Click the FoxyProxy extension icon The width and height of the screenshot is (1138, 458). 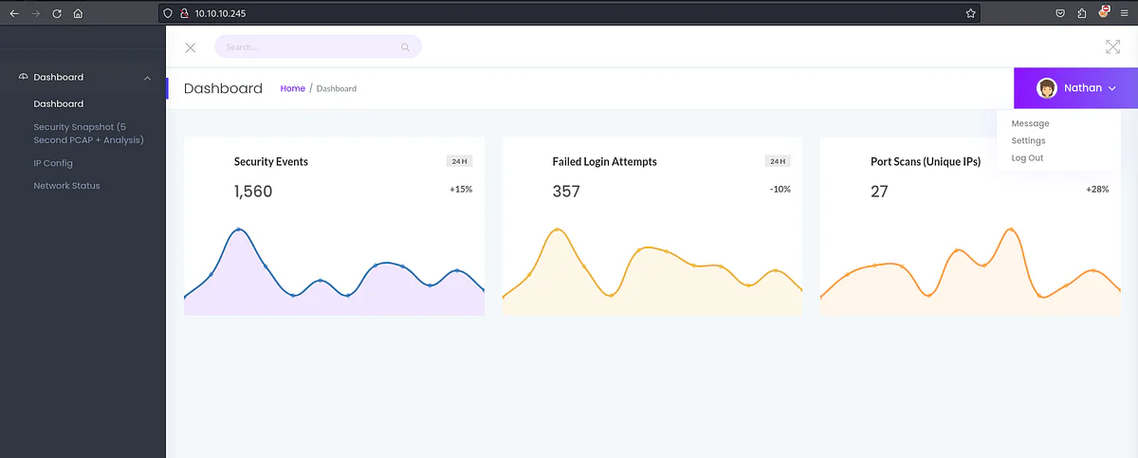1104,13
